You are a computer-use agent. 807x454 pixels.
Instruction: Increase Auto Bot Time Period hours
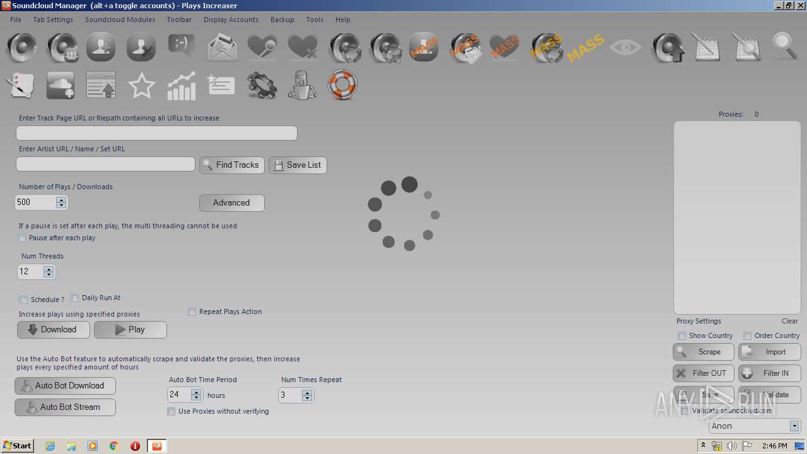pos(196,392)
